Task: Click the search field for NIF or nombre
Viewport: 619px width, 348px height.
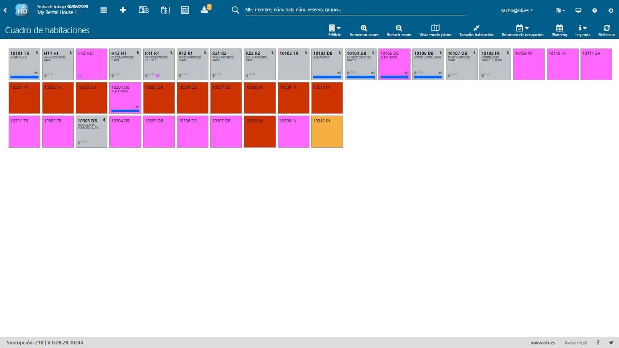Action: click(353, 9)
